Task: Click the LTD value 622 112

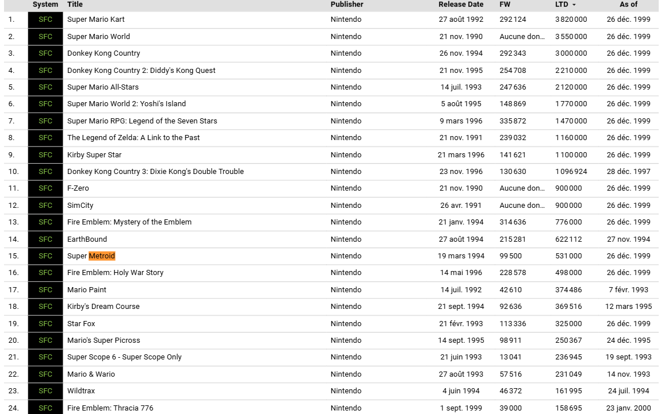Action: click(x=568, y=239)
